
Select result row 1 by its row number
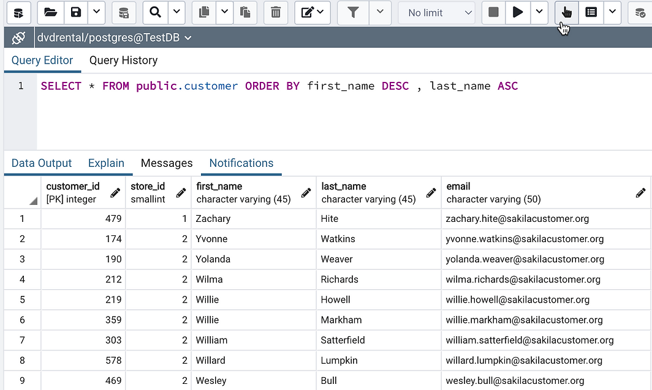pos(23,219)
